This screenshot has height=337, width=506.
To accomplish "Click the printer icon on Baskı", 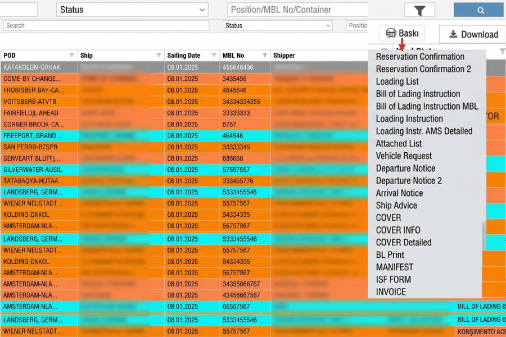I will tap(391, 34).
